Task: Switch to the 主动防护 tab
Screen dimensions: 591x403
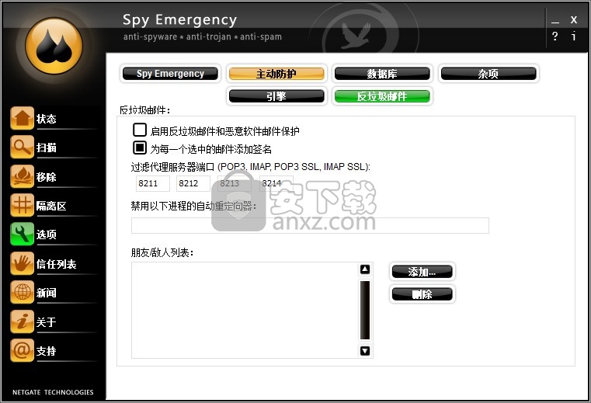Action: pyautogui.click(x=276, y=74)
